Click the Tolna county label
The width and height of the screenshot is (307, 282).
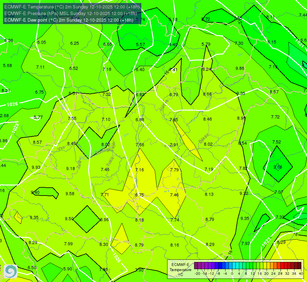click(110, 161)
